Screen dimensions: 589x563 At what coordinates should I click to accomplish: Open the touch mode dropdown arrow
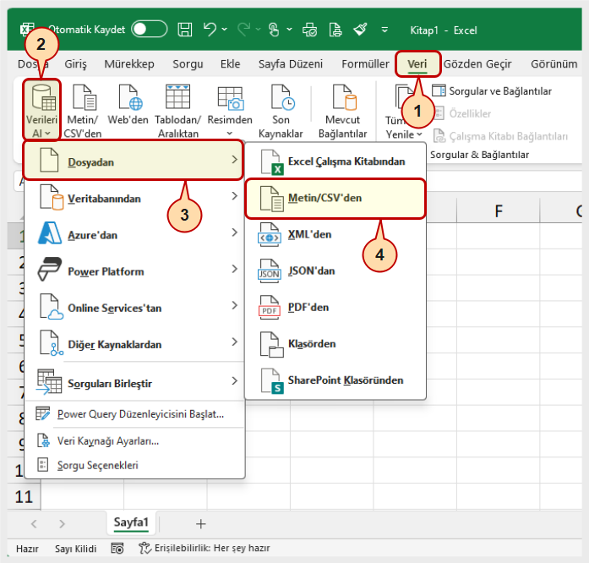coord(289,30)
